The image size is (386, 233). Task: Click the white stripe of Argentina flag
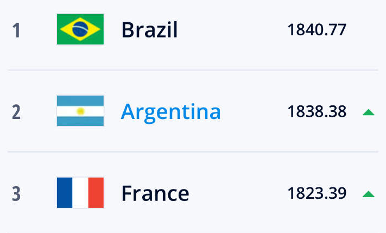(80, 111)
